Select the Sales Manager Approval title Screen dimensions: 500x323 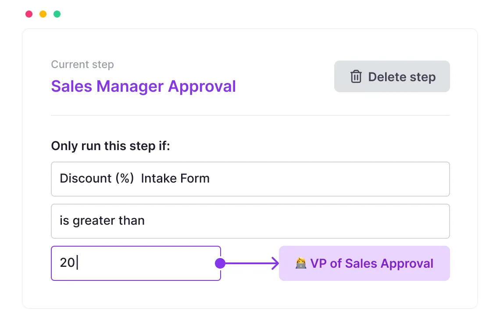point(143,86)
